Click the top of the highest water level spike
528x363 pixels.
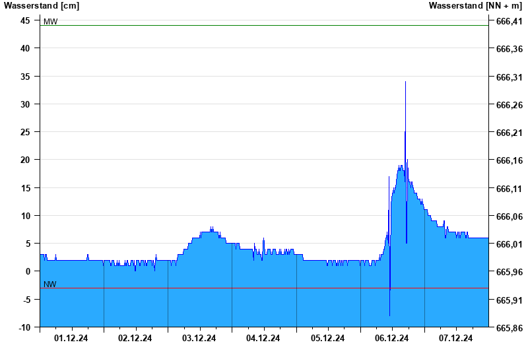click(x=405, y=82)
